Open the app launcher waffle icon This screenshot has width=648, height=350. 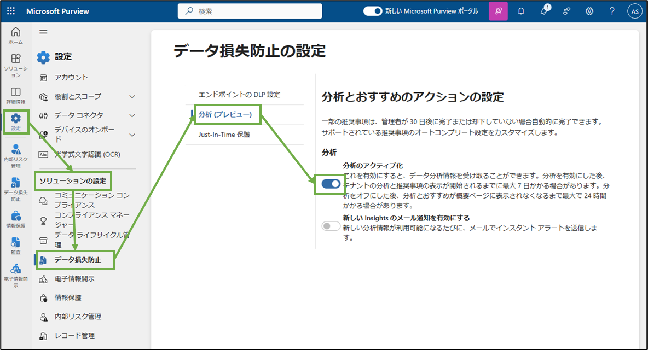click(x=11, y=11)
